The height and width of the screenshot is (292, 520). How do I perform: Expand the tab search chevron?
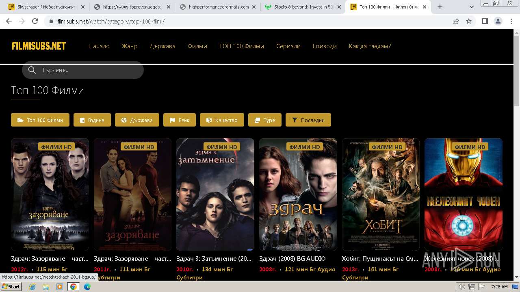coord(472,7)
